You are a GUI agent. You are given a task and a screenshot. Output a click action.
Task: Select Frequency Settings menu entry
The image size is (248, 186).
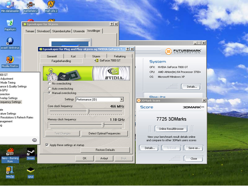(11, 102)
